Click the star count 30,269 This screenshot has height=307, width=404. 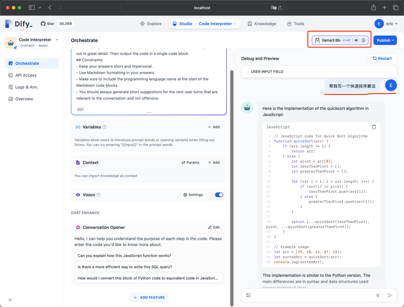coord(65,24)
